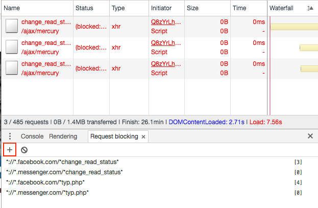Click the third request's file icon

click(x=12, y=68)
